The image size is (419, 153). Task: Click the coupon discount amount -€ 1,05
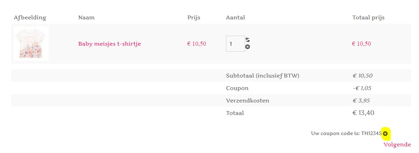click(x=362, y=88)
